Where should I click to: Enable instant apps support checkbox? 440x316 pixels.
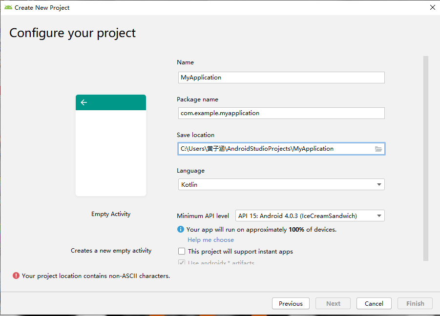(x=182, y=252)
